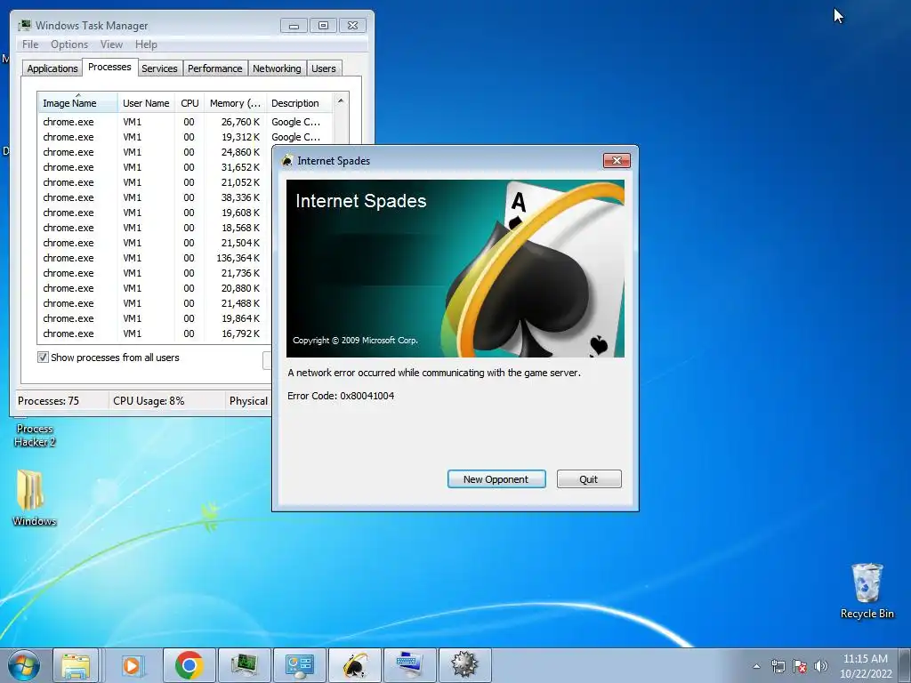911x683 pixels.
Task: Select chrome.exe row using 18,568 K
Action: [153, 228]
